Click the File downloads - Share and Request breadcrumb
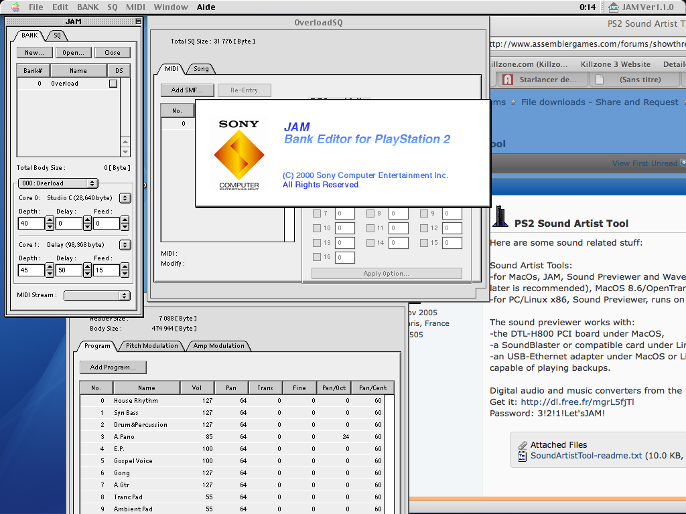This screenshot has height=514, width=686. 600,102
